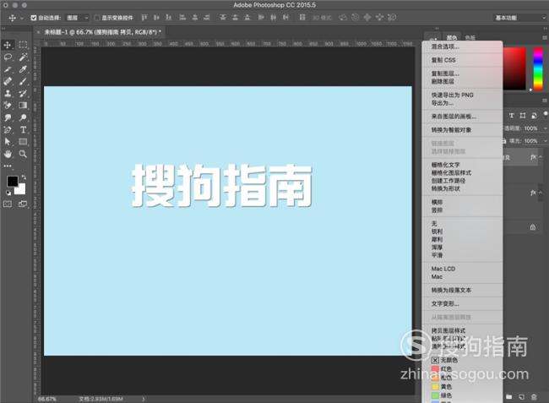Toggle the layer filter on/off switch
This screenshot has width=549, height=403.
545,114
